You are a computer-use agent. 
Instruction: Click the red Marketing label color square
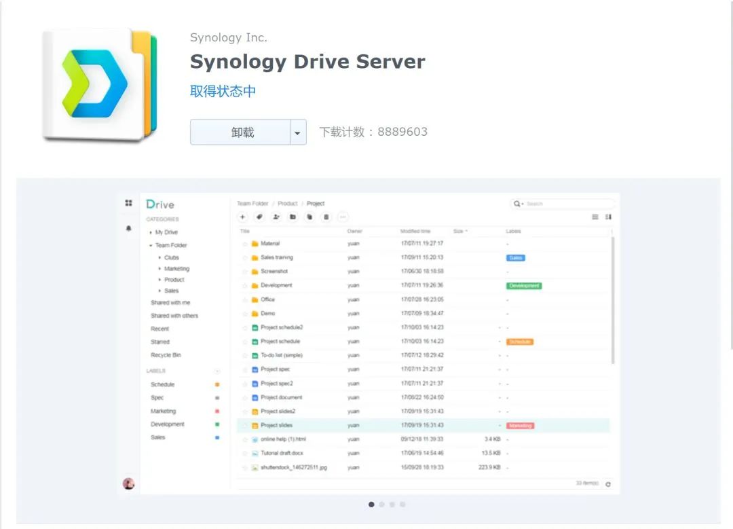(217, 412)
